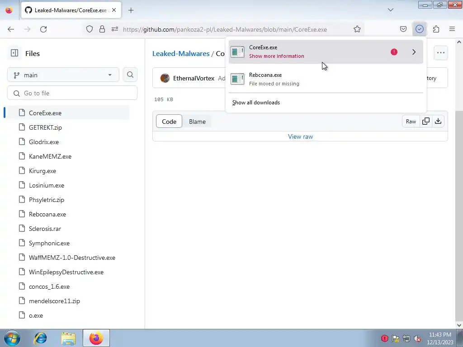
Task: Select the Rebcoana.exe download entry
Action: 326,79
